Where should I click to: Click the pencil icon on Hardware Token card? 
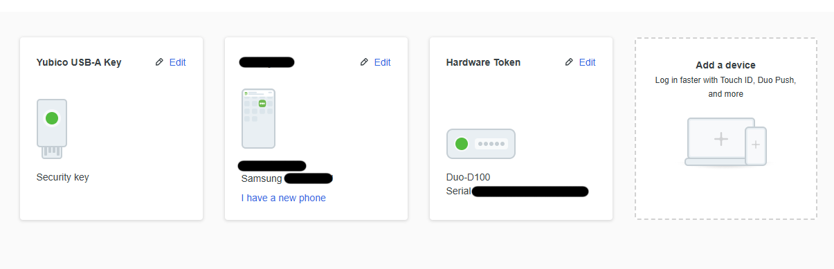[x=569, y=62]
